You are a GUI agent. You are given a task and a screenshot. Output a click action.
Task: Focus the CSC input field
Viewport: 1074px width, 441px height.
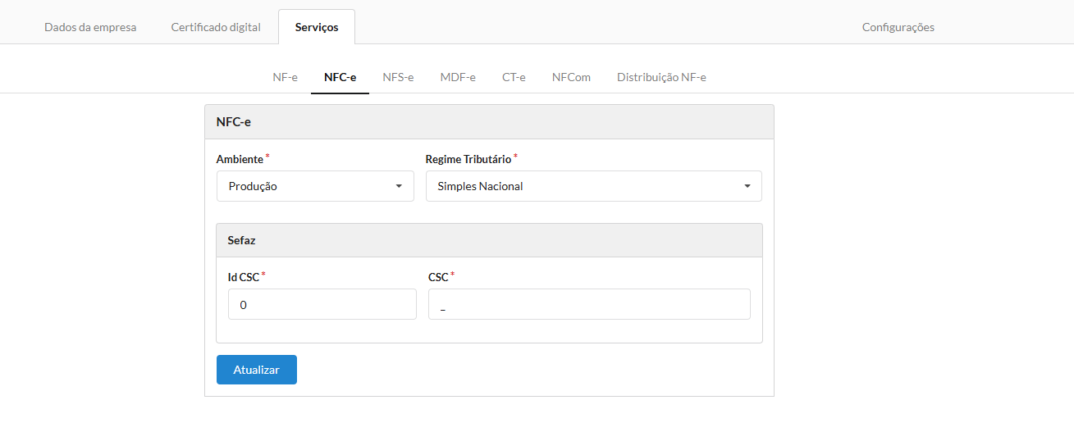[589, 304]
